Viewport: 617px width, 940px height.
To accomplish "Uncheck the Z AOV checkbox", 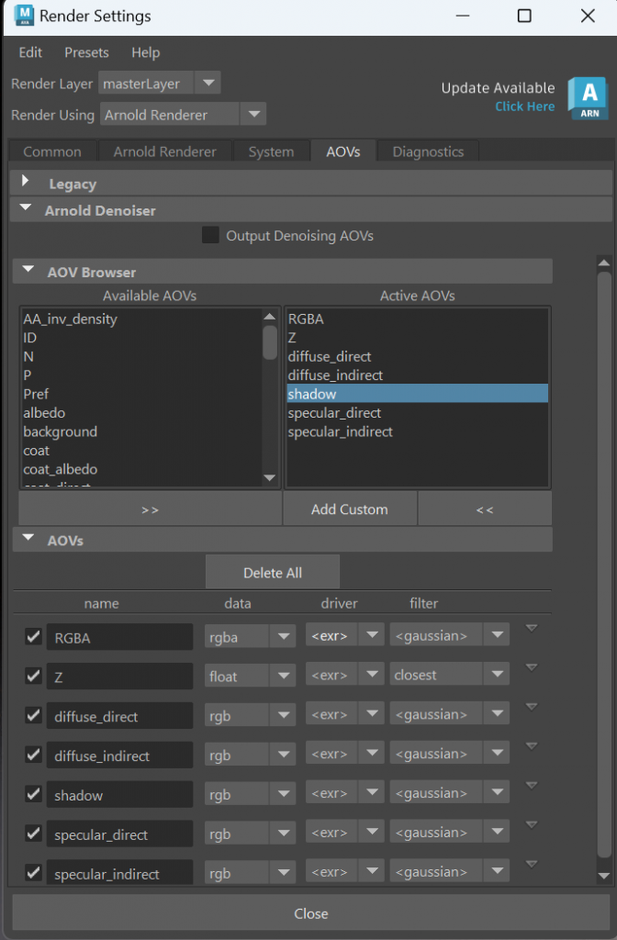I will tap(34, 676).
